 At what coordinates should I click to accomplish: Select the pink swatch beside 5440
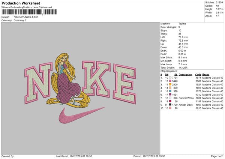pyautogui.click(x=170, y=81)
